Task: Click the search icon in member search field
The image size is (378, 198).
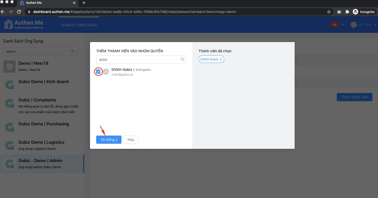Action: click(182, 59)
